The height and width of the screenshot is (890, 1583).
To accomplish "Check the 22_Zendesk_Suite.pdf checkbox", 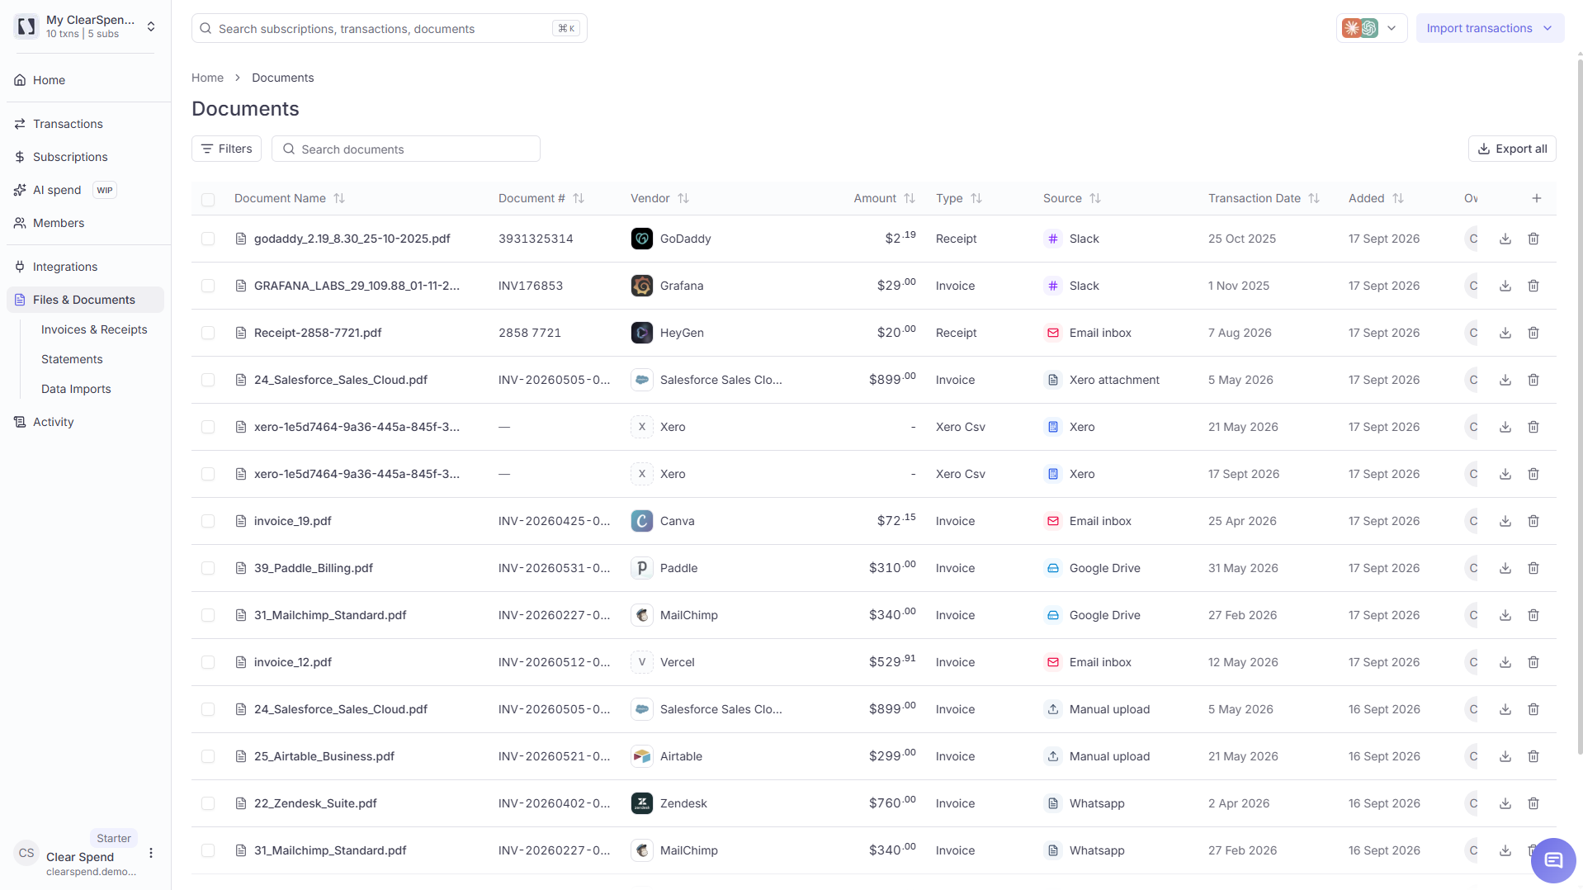I will click(x=208, y=803).
